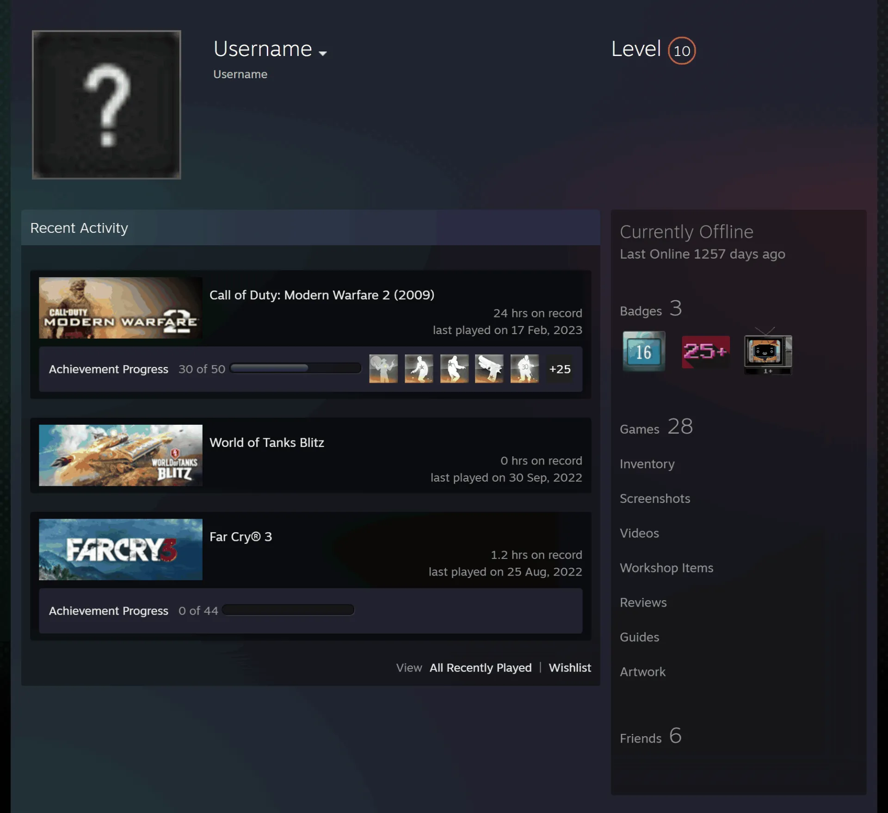Screen dimensions: 888x813
Task: Open the Level 10 badge circle
Action: pos(682,50)
